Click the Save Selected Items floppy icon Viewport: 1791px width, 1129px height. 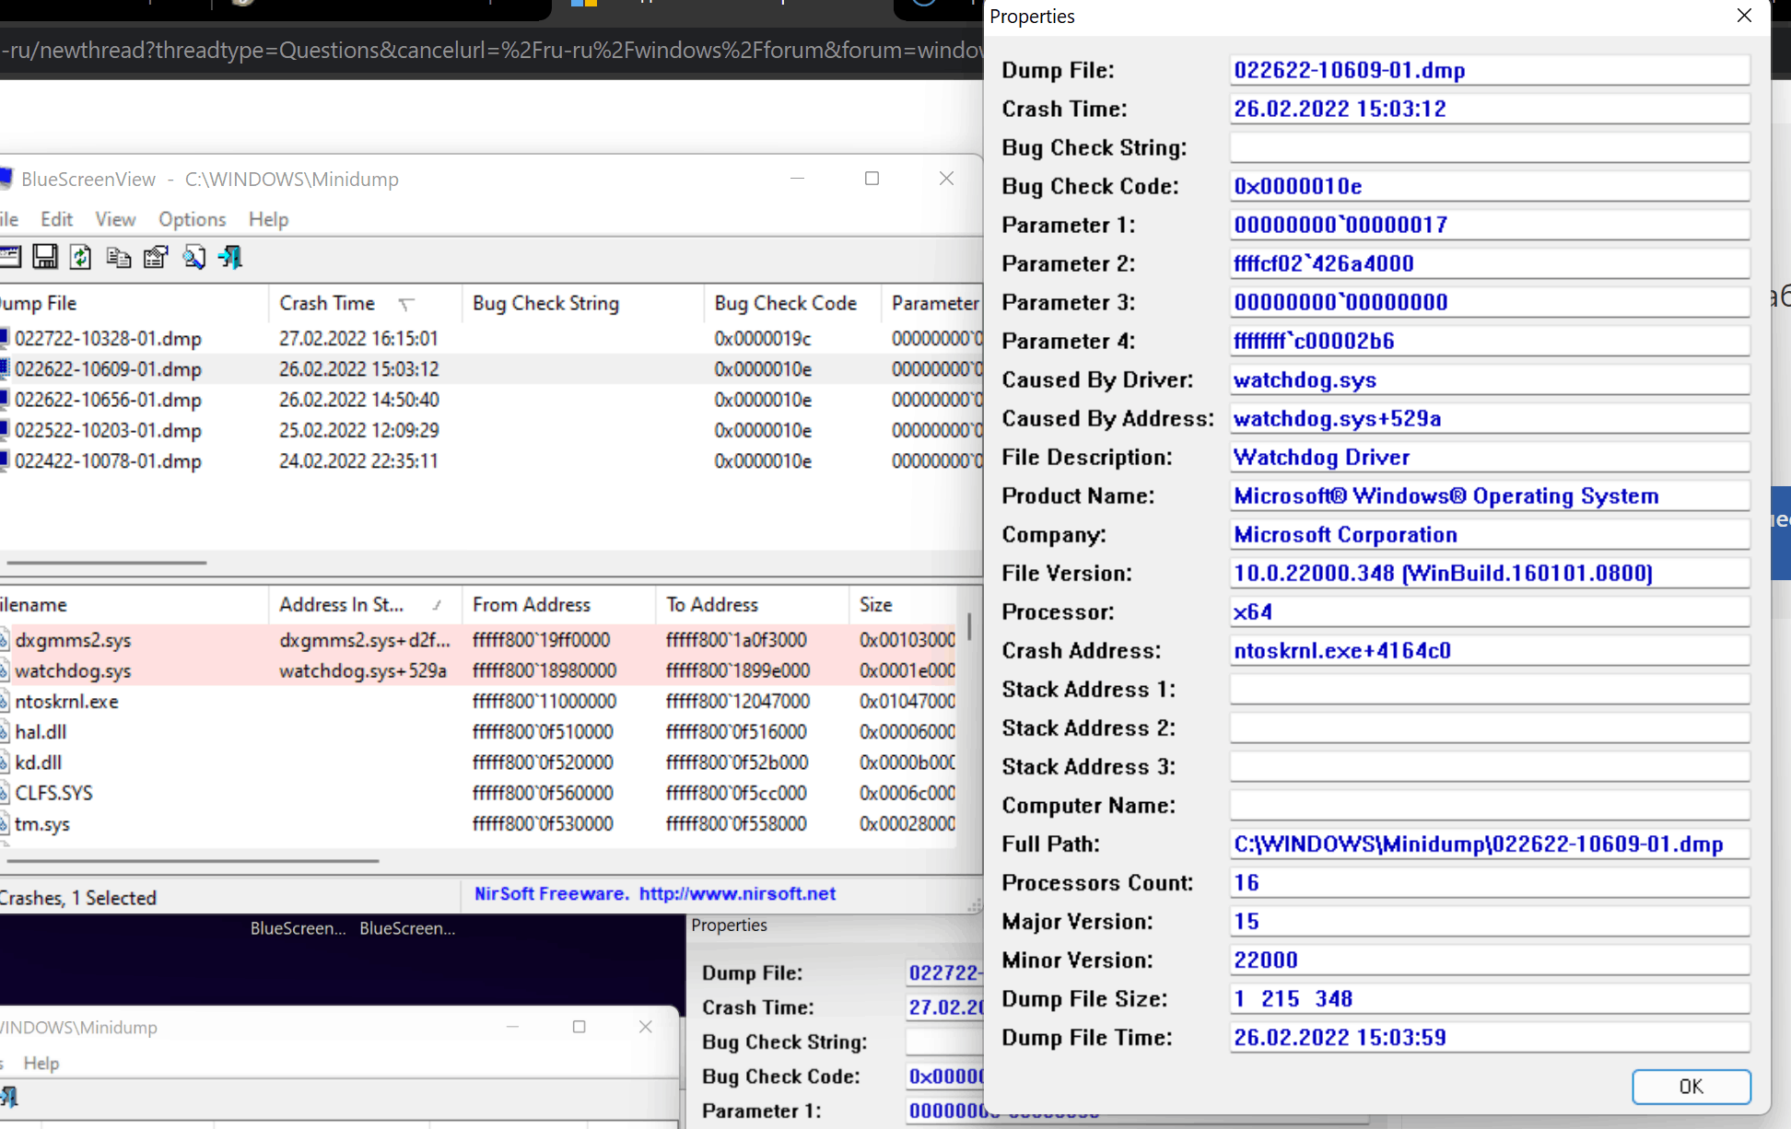[44, 257]
